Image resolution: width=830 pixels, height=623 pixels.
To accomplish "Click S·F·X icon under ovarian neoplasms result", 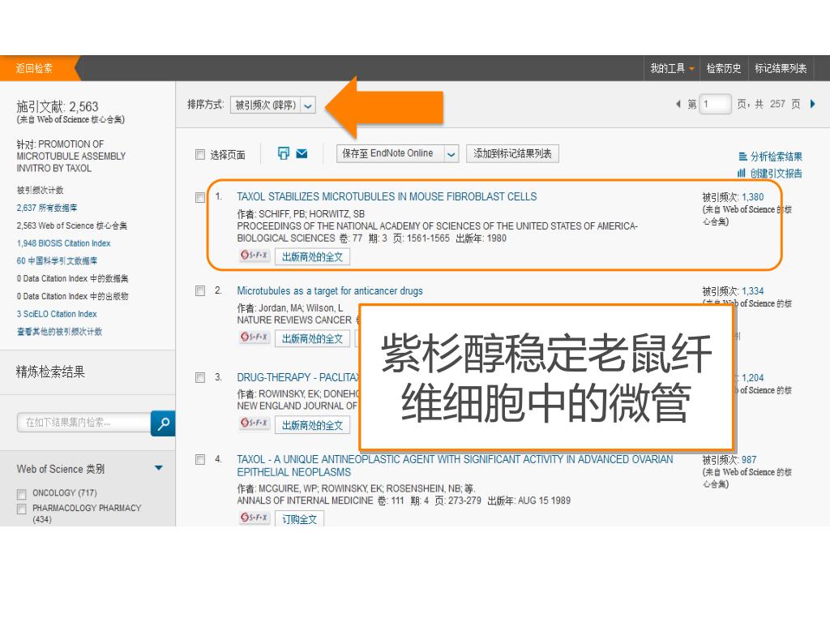I will [254, 517].
